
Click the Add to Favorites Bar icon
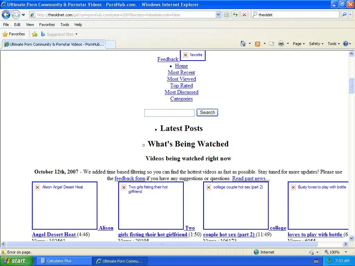pos(35,34)
